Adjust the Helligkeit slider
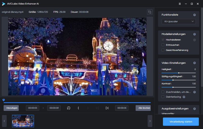 point(179,73)
